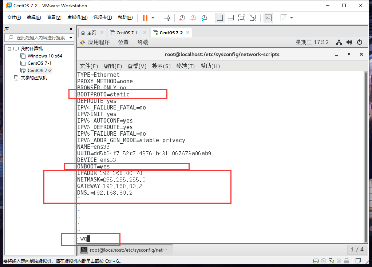Click the terminal taskbar entry root@localhost

pos(125,250)
